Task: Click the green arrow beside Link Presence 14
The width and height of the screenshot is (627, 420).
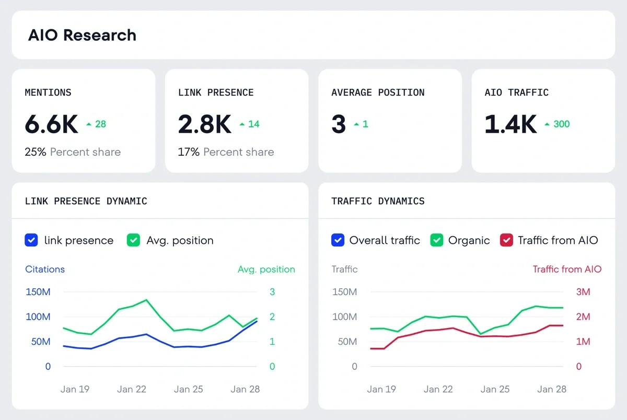Action: [x=242, y=124]
